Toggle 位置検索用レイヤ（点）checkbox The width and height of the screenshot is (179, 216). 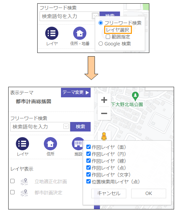(88, 181)
